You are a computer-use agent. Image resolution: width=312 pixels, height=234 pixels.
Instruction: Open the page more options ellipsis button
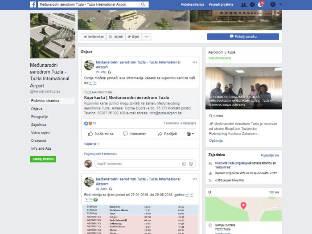(x=147, y=37)
